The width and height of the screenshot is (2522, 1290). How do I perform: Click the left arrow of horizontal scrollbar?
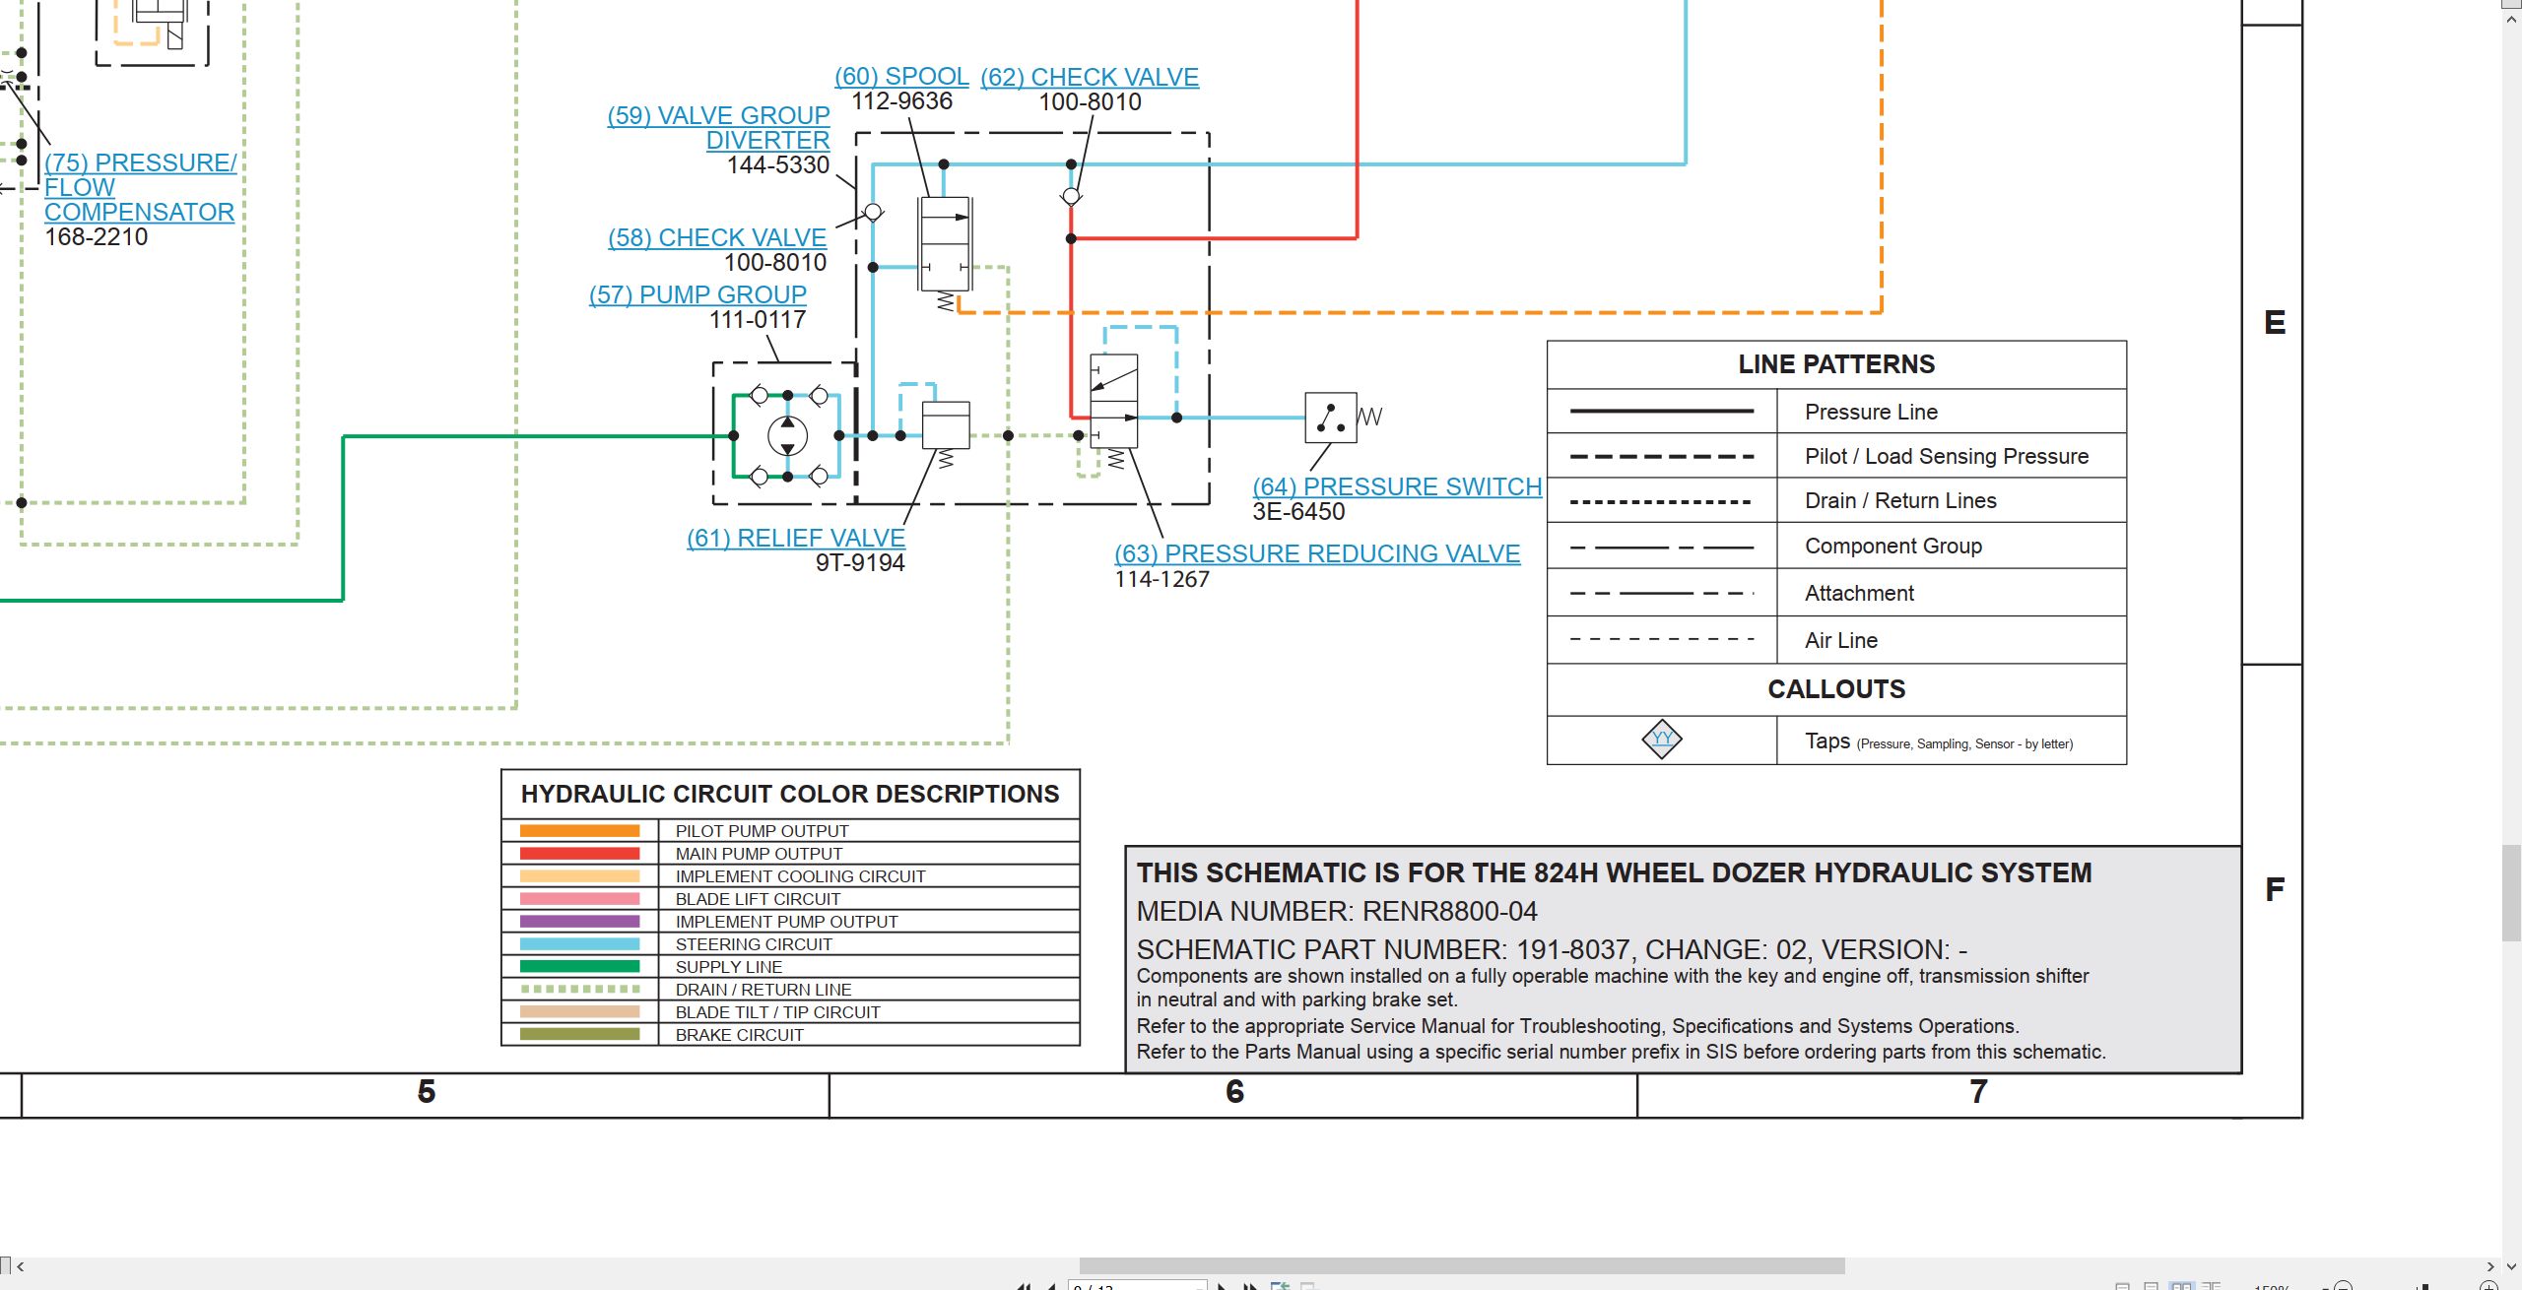coord(20,1267)
